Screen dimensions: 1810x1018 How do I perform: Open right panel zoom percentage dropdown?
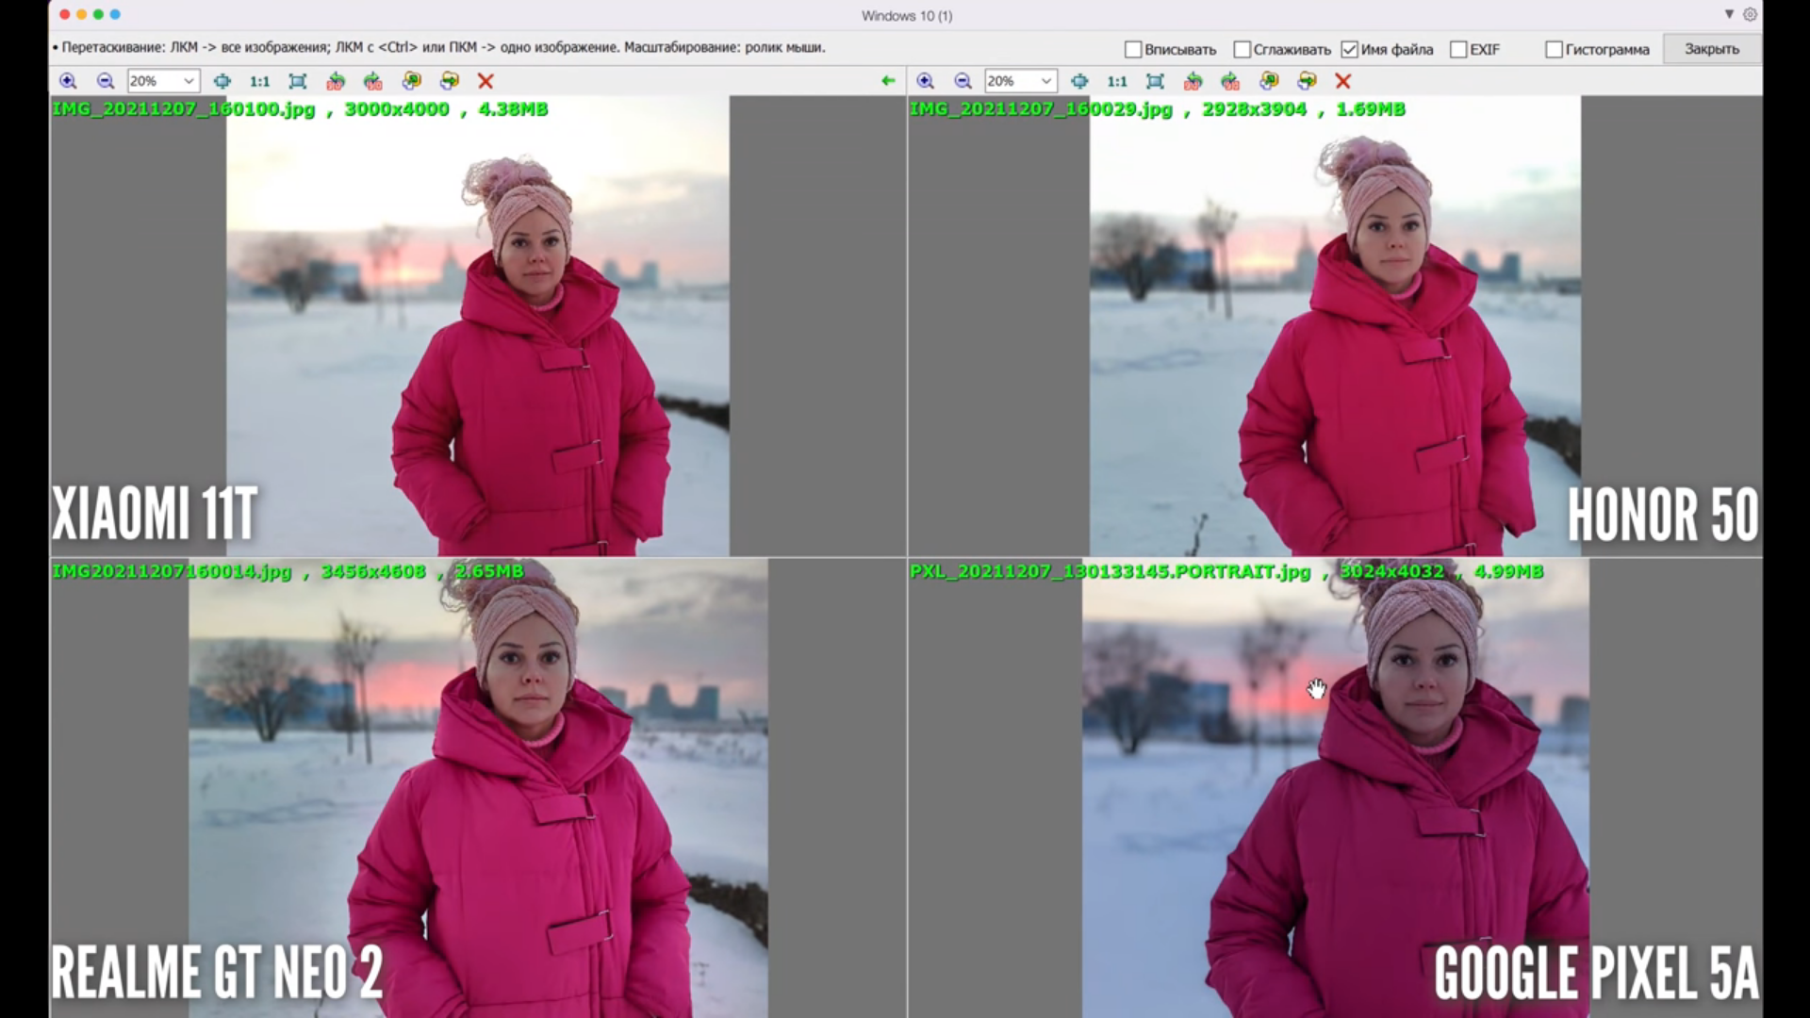pos(1045,81)
